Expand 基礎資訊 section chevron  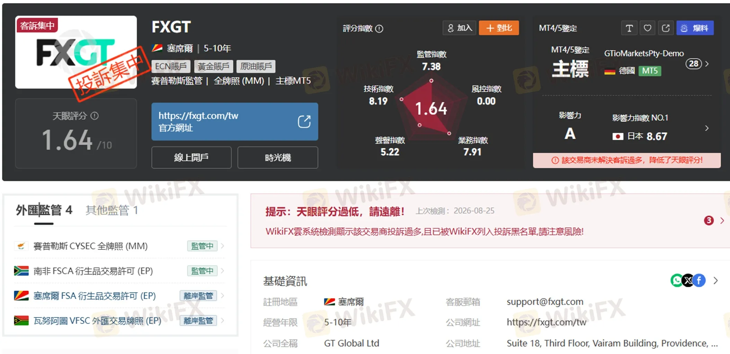click(715, 281)
